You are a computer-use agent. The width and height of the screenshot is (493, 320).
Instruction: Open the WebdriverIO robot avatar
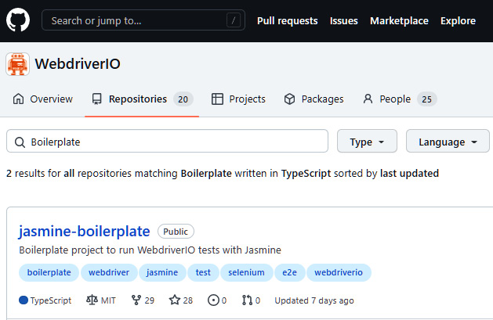coord(17,64)
